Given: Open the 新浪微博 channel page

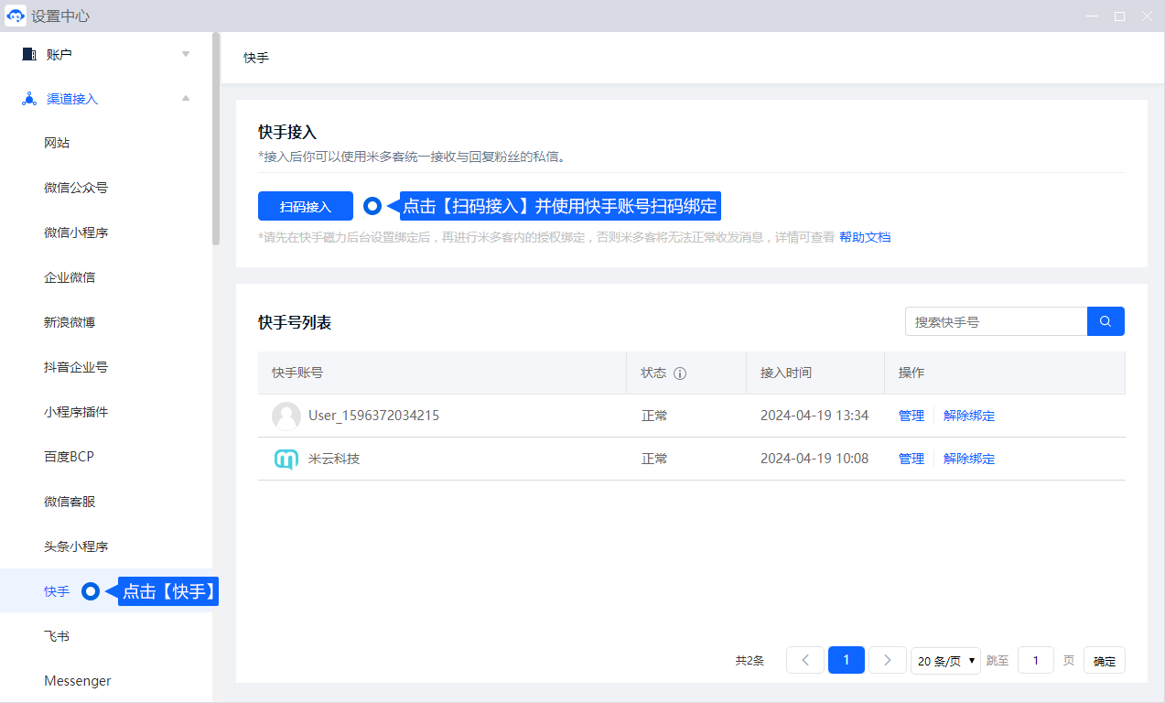Looking at the screenshot, I should pos(70,323).
